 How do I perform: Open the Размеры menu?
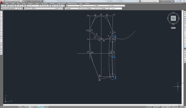[52, 3]
